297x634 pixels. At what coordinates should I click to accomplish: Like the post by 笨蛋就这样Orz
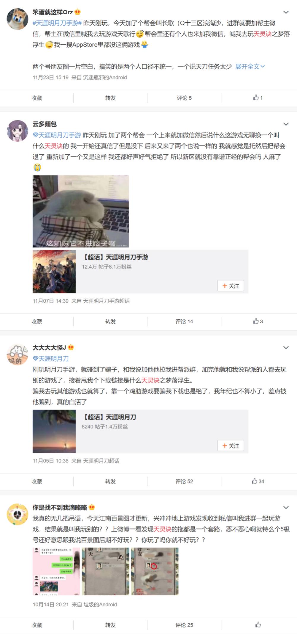tap(258, 98)
